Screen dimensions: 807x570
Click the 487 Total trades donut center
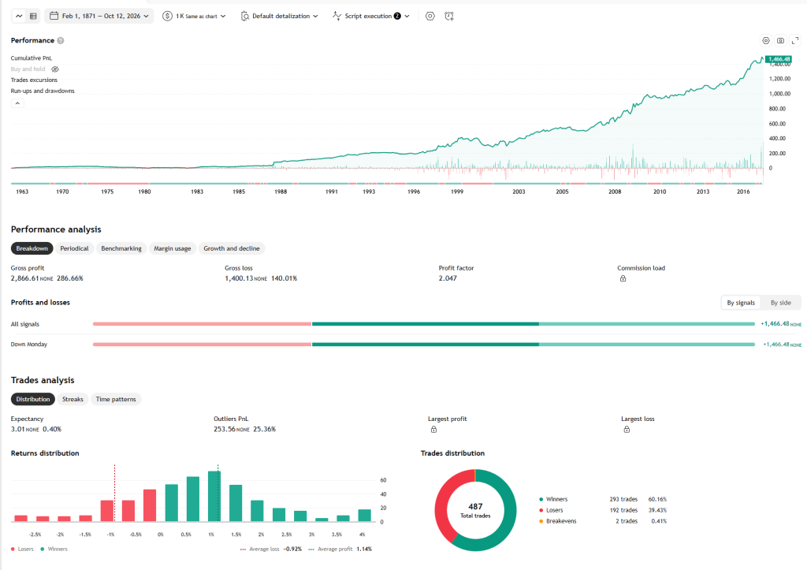coord(475,510)
